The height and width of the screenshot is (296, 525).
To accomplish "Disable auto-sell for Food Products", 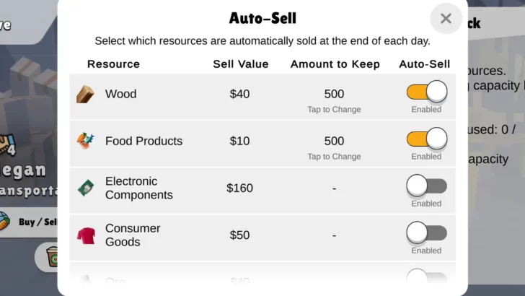I will (426, 139).
